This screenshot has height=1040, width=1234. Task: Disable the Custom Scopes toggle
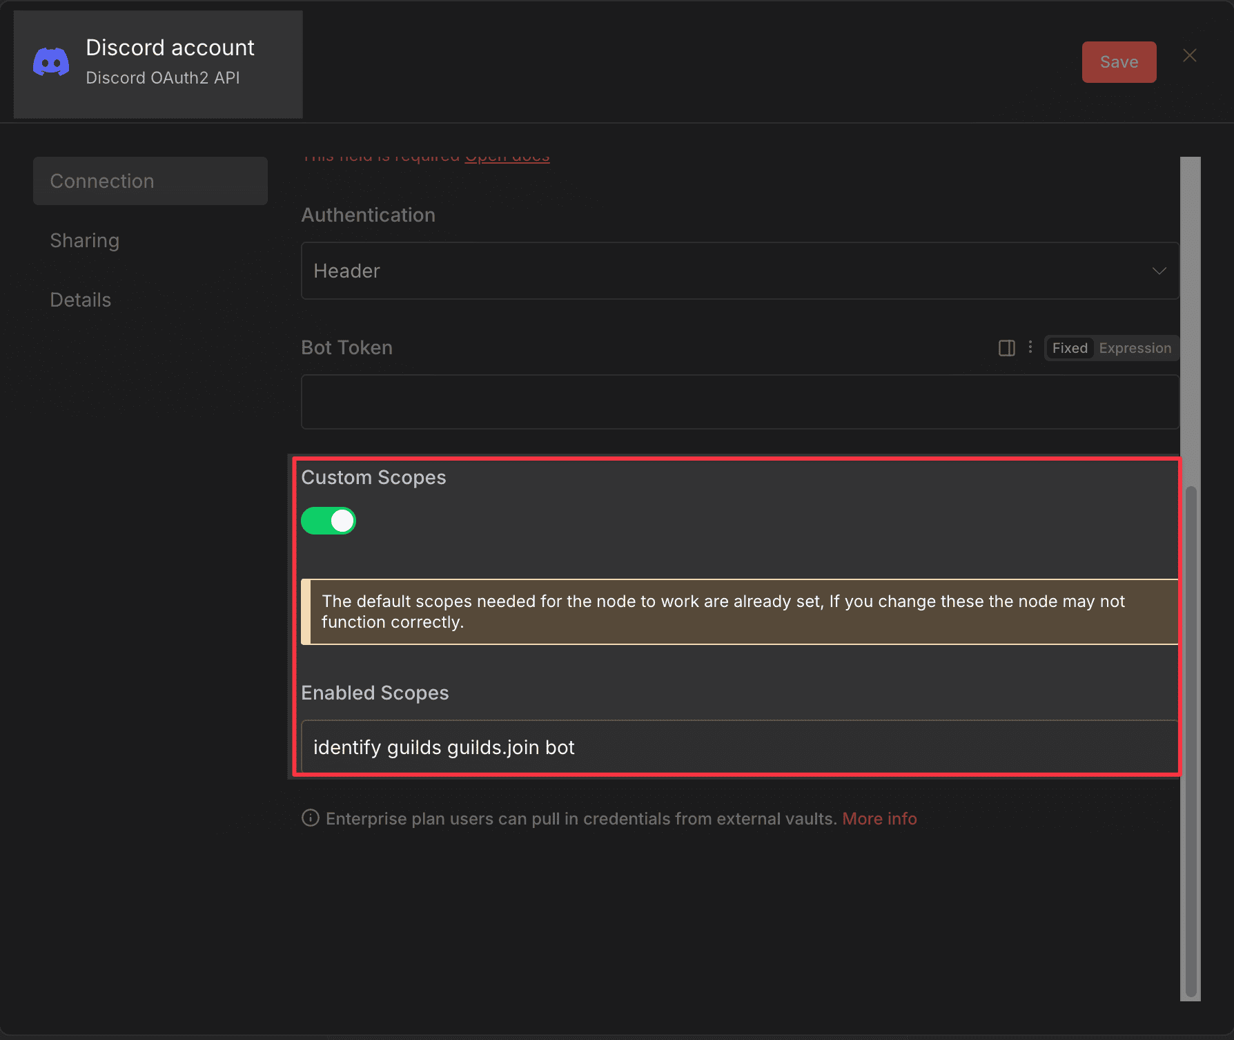[x=329, y=520]
